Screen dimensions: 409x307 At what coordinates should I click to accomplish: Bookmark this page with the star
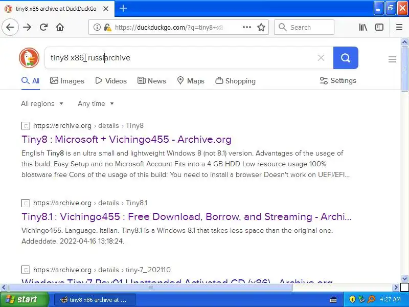pos(261,27)
